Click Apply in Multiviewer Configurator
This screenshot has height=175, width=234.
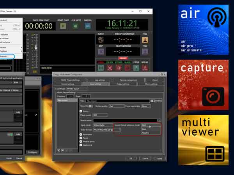click(160, 159)
